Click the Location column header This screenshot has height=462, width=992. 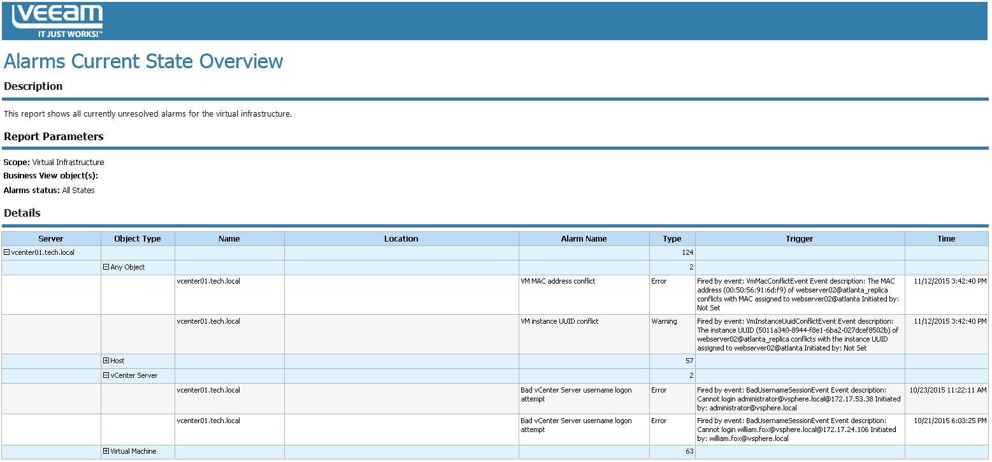click(401, 239)
